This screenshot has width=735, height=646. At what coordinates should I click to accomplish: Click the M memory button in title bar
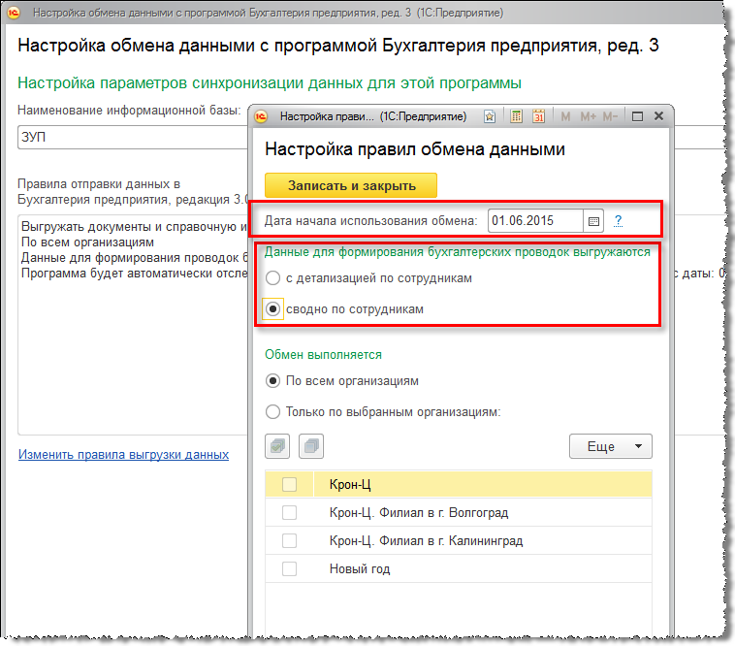tap(565, 116)
